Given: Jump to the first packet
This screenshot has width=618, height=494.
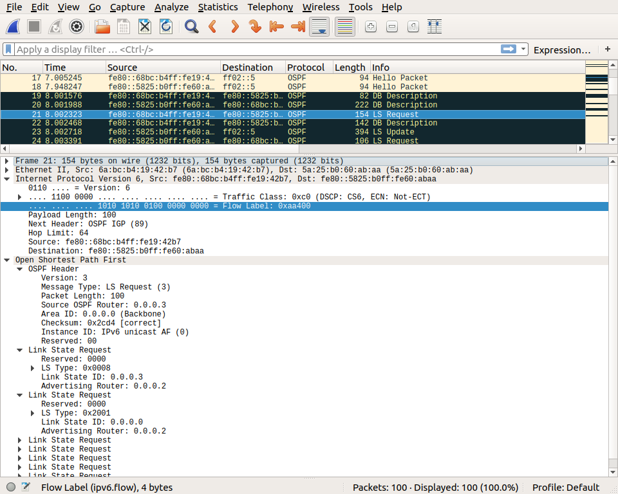Looking at the screenshot, I should [x=277, y=27].
